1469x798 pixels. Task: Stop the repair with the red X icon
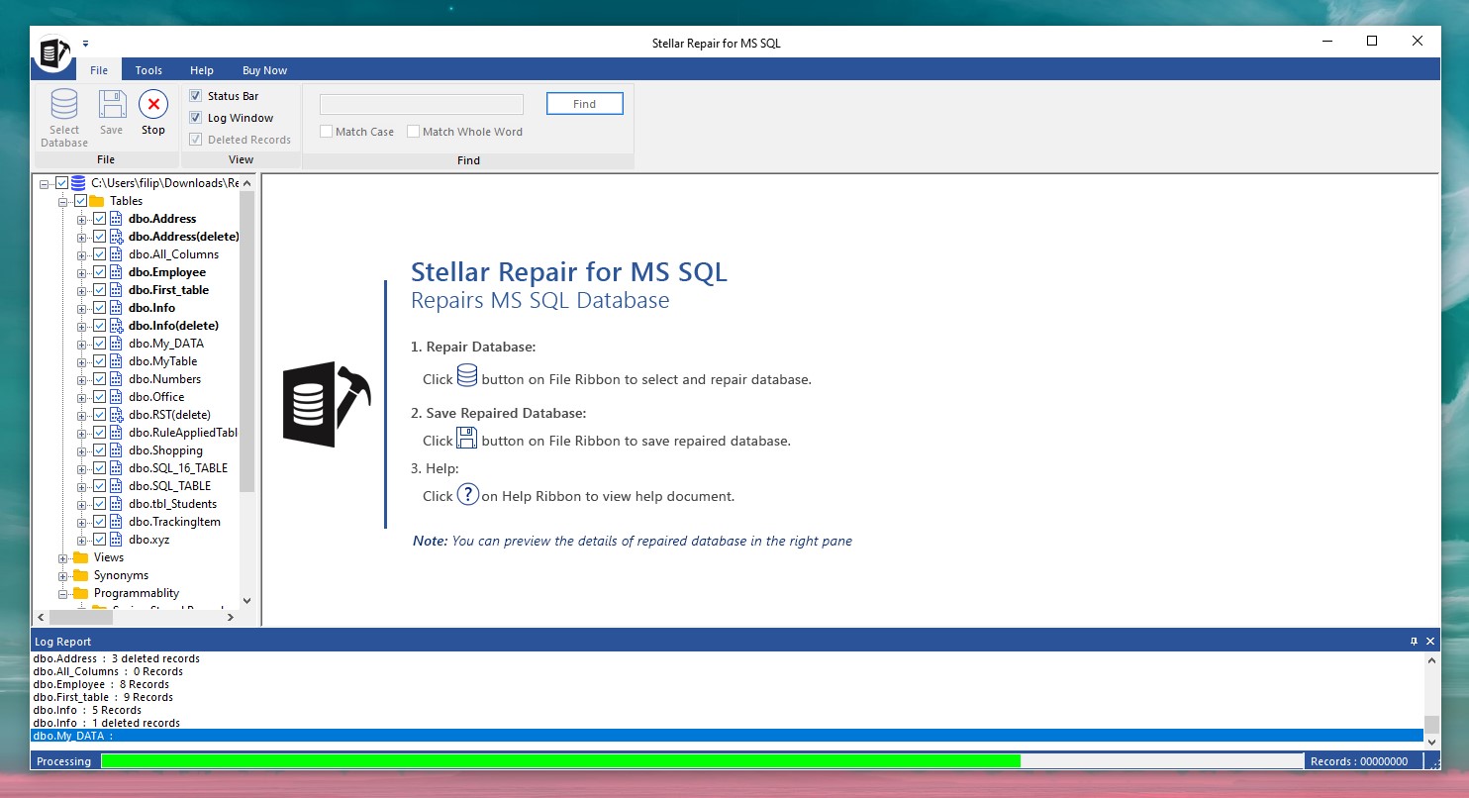tap(153, 104)
